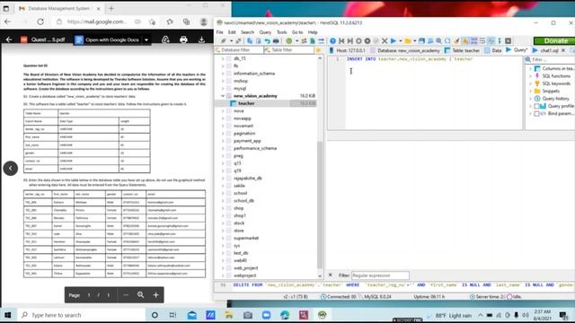Open the File menu in HeidiSQL

pos(219,32)
